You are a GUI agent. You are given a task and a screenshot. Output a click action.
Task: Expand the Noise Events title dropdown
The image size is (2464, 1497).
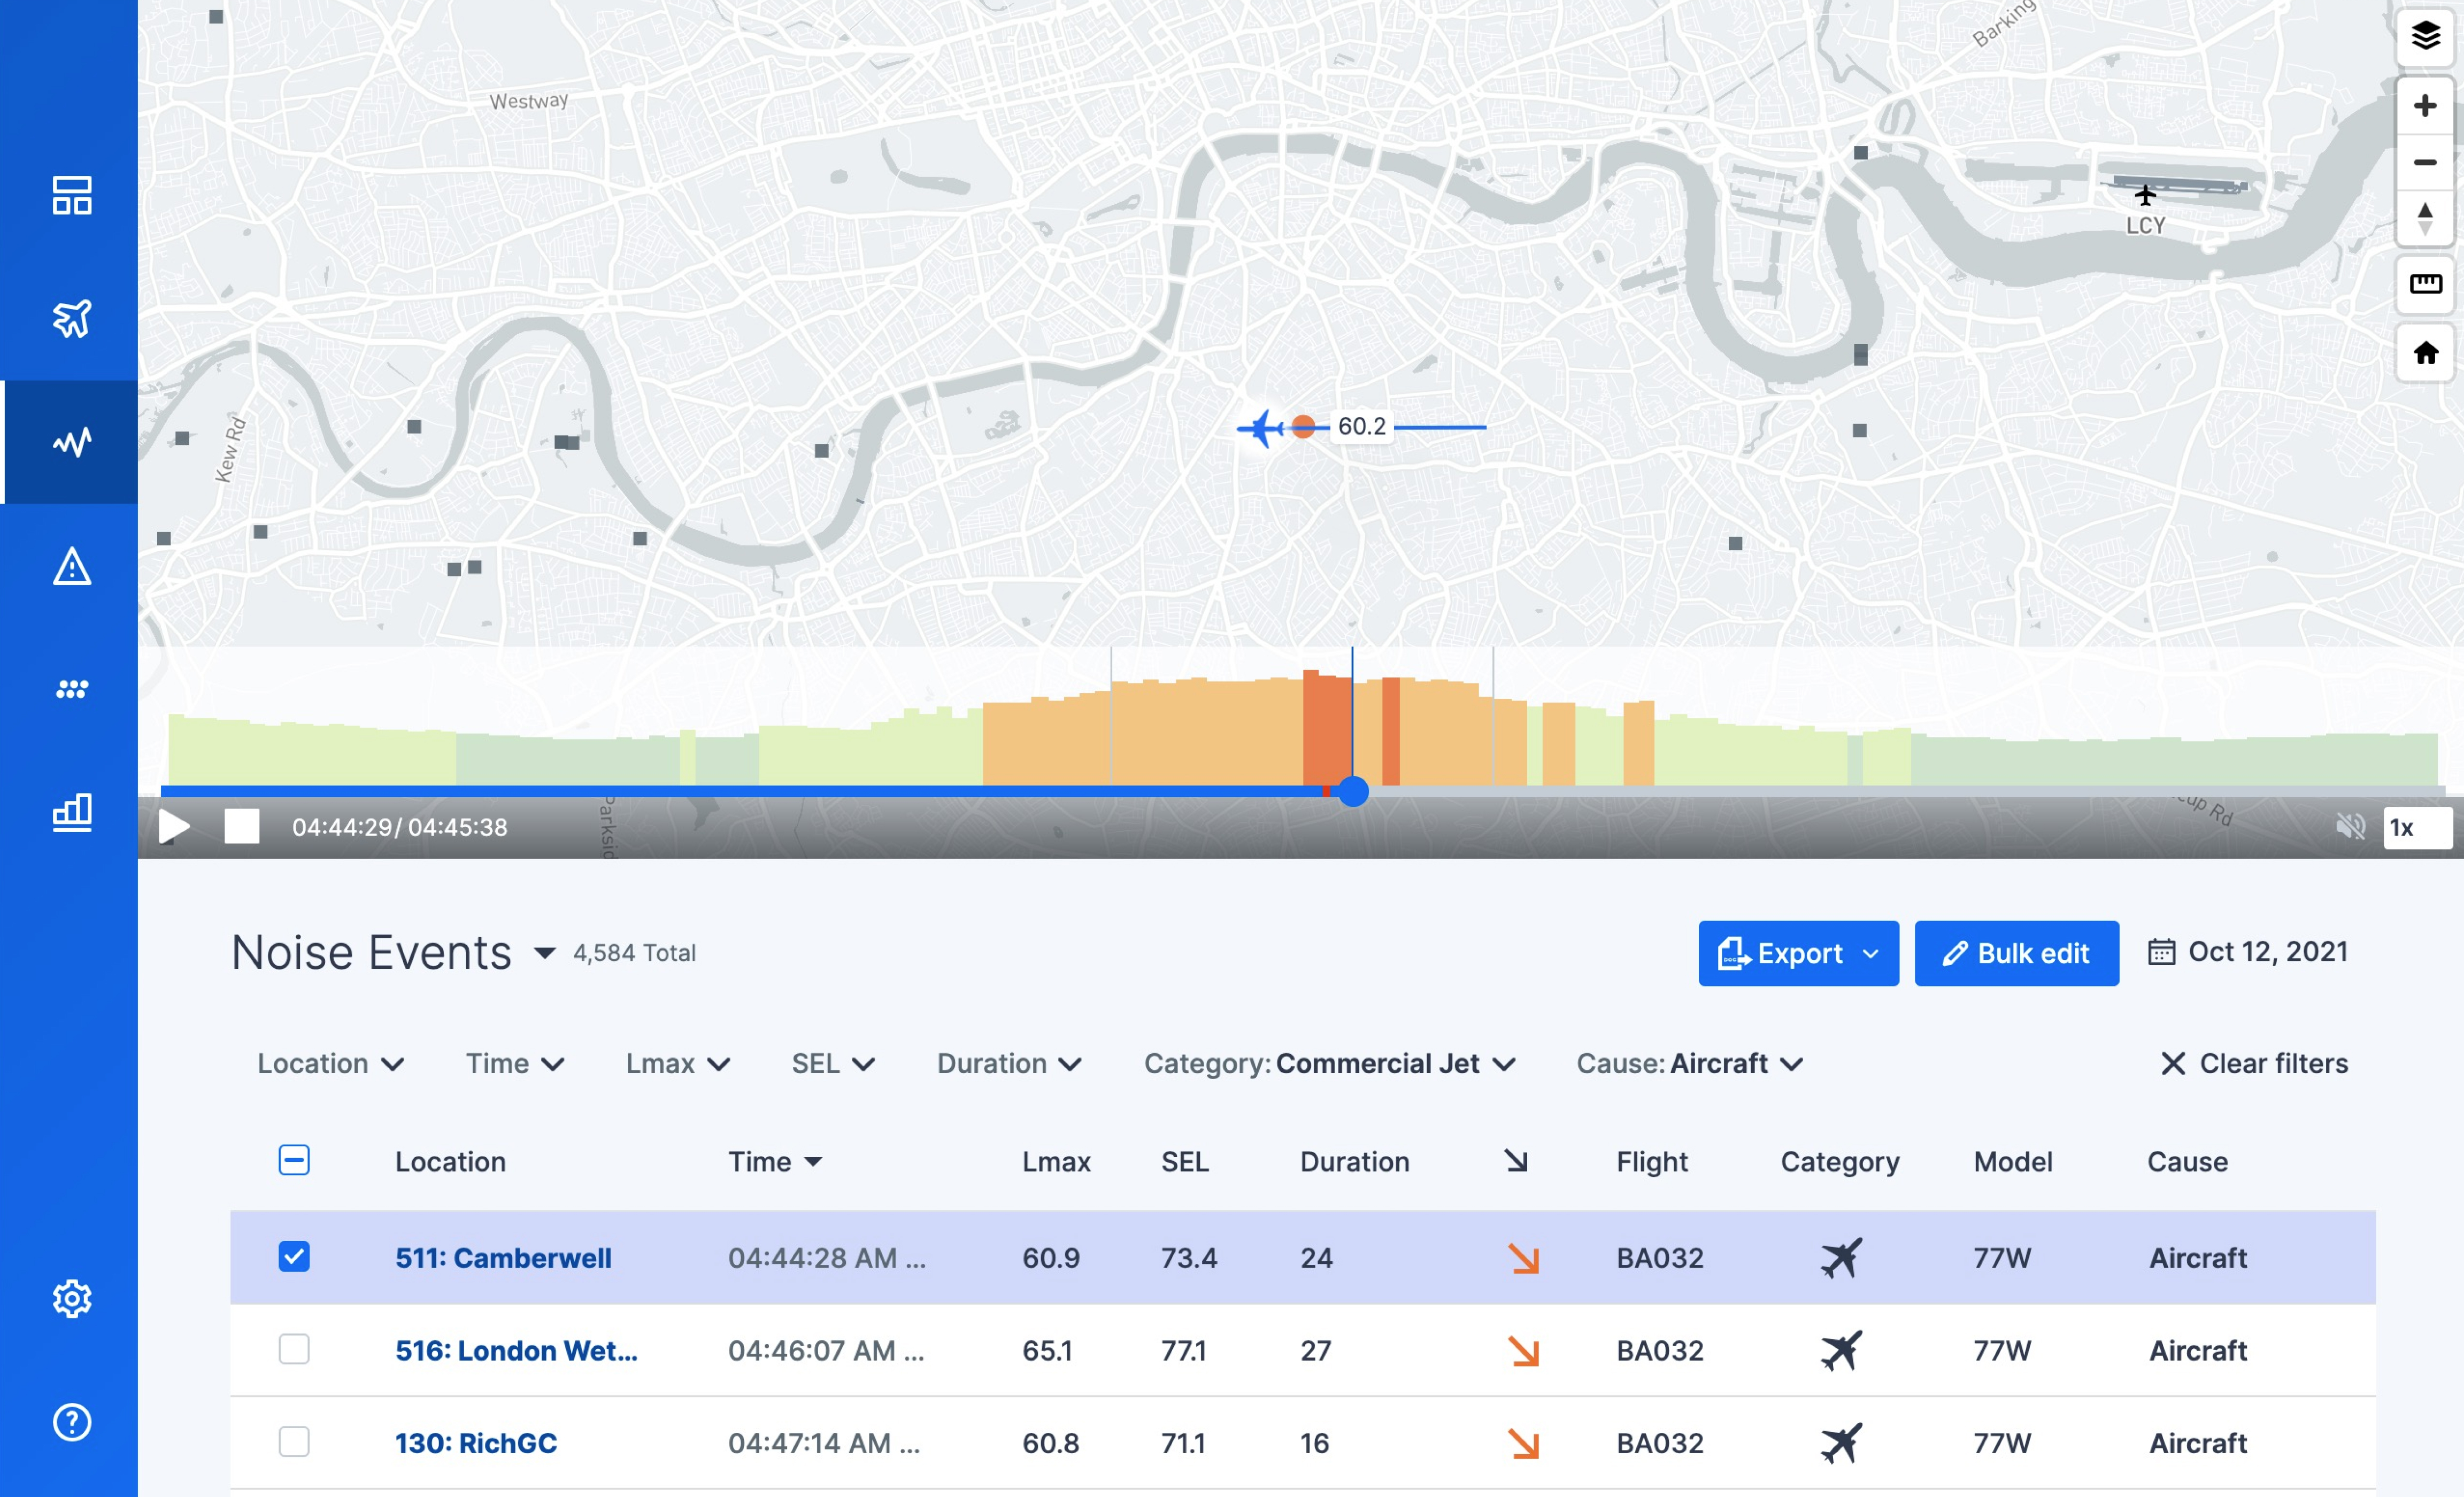(x=544, y=953)
